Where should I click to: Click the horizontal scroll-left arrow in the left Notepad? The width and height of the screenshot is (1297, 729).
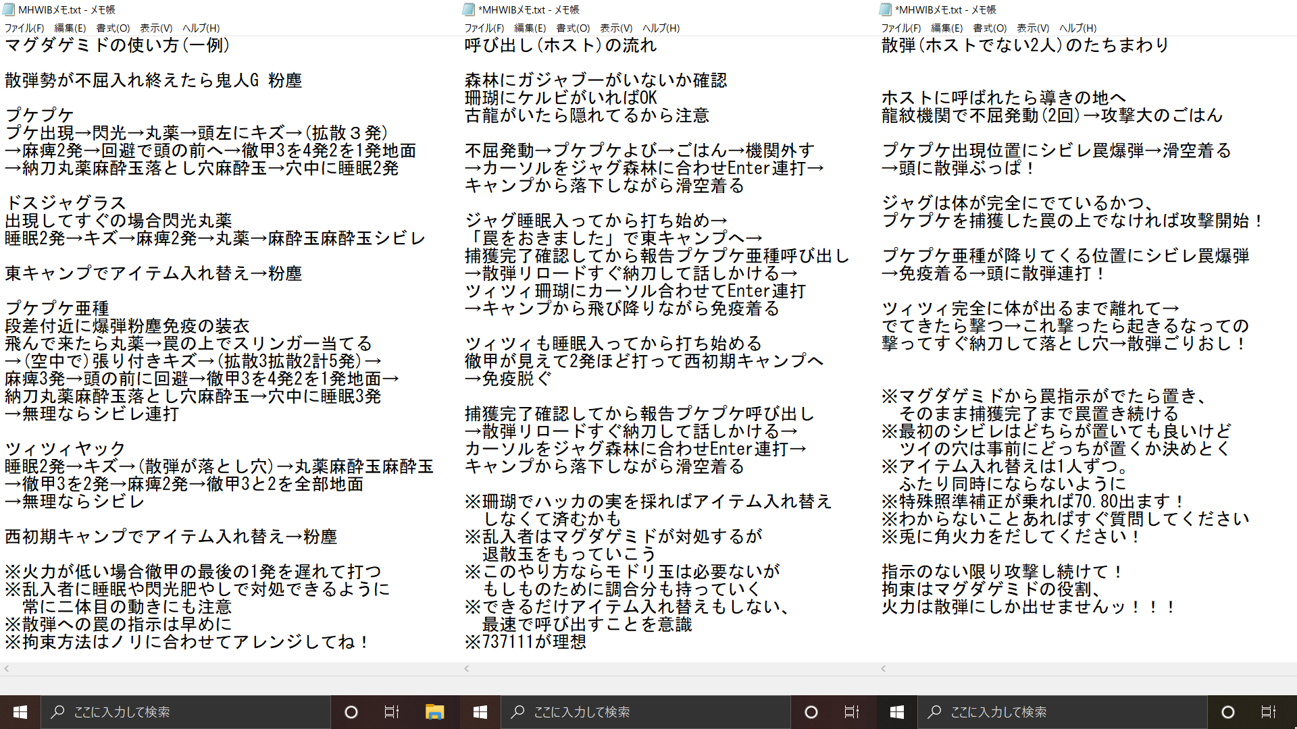[x=7, y=669]
